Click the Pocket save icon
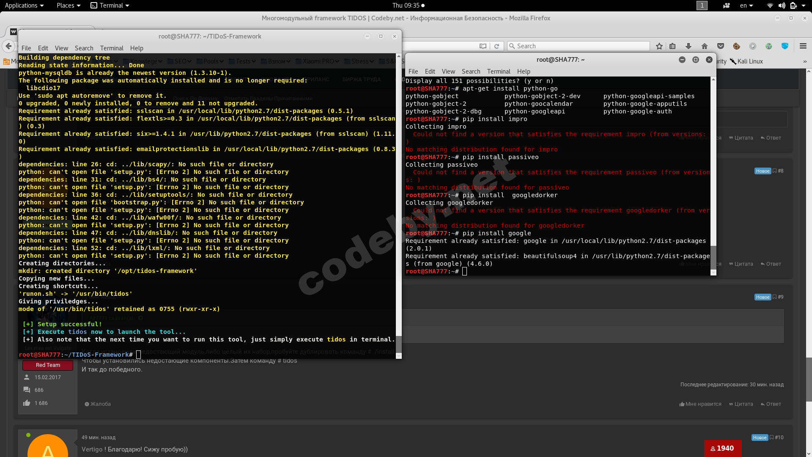 721,46
